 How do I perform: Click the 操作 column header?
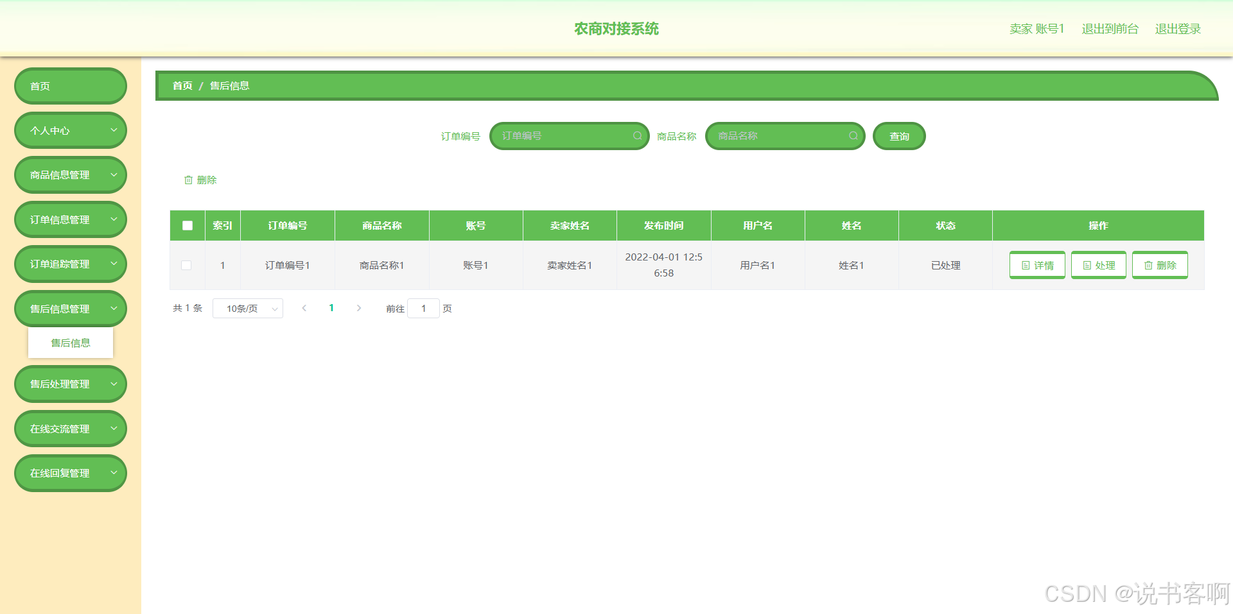1098,225
